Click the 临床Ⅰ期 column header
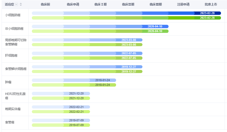The image size is (227, 132). 100,4
